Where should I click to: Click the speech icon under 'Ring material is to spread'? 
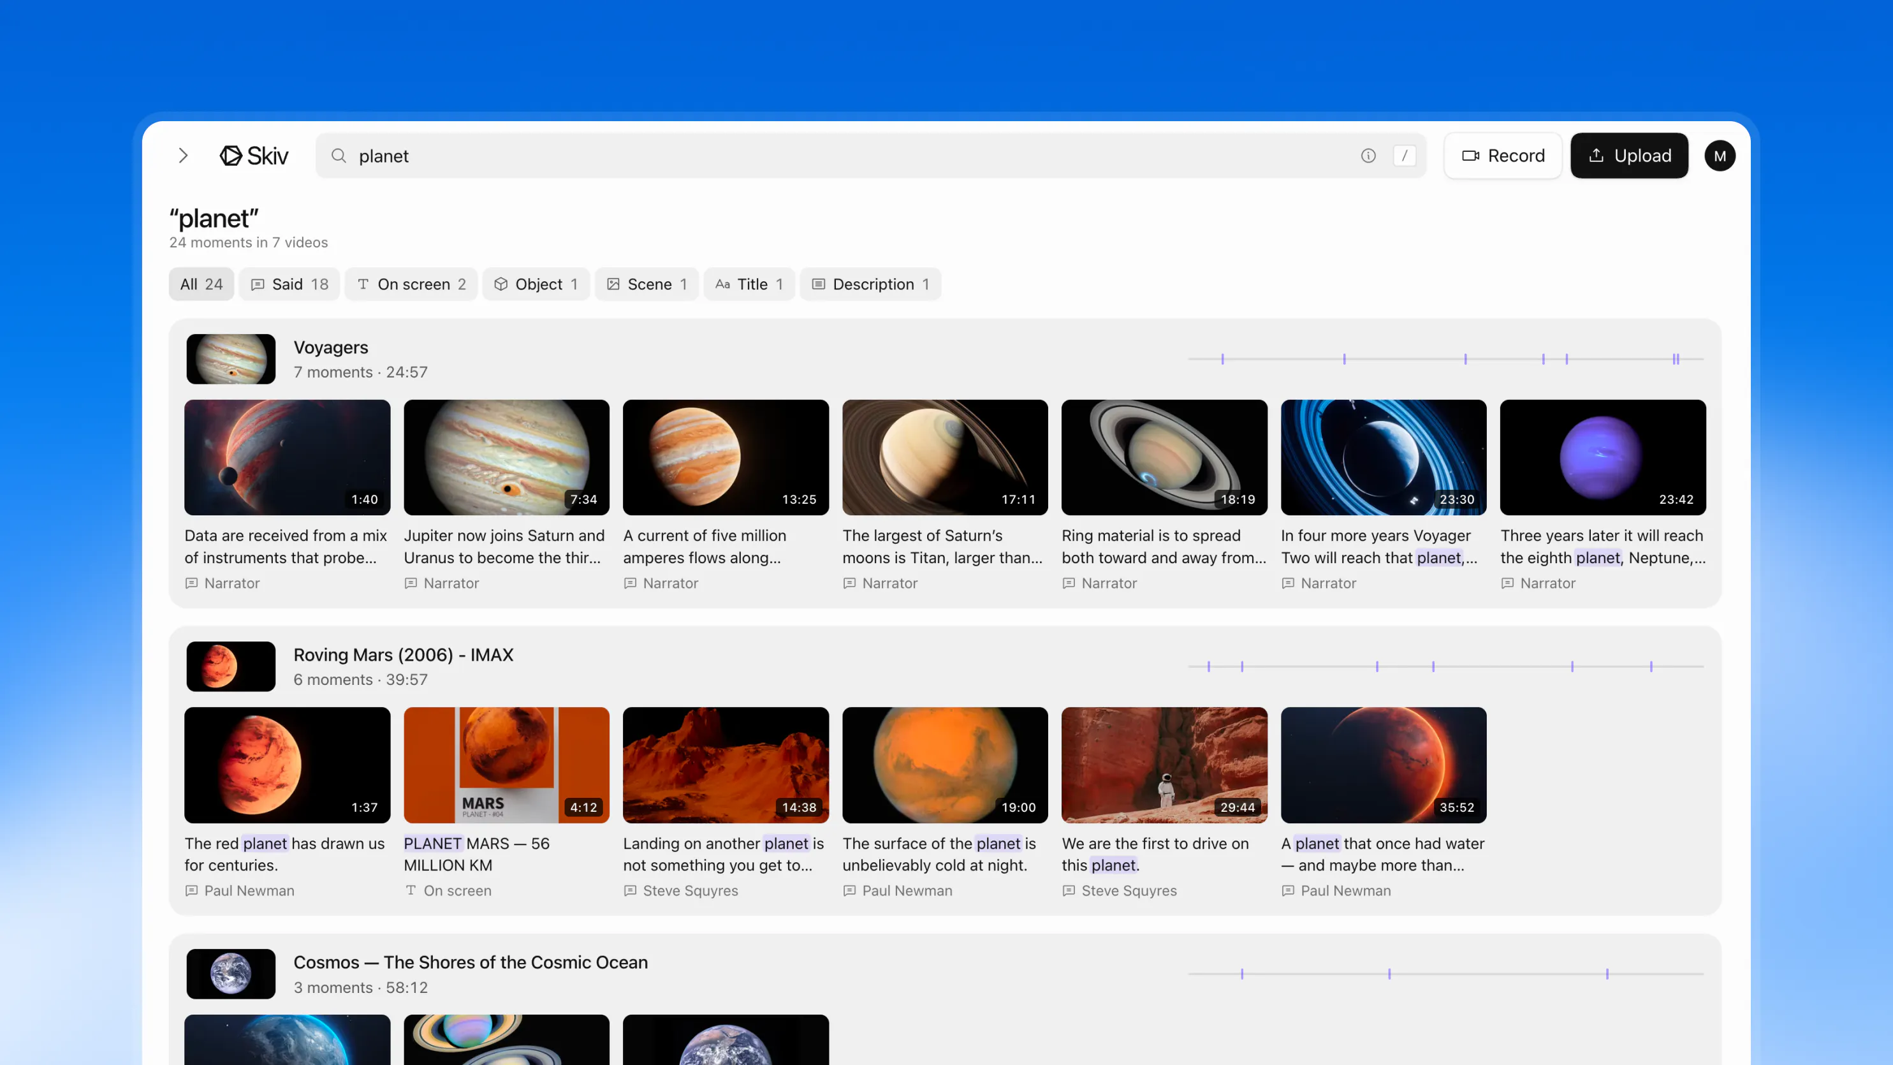pyautogui.click(x=1069, y=584)
